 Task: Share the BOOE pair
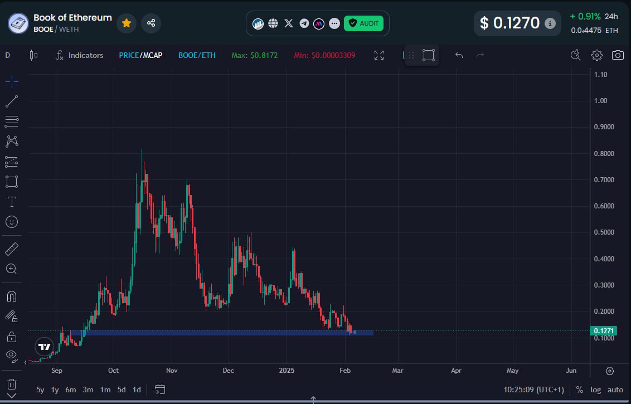click(151, 23)
